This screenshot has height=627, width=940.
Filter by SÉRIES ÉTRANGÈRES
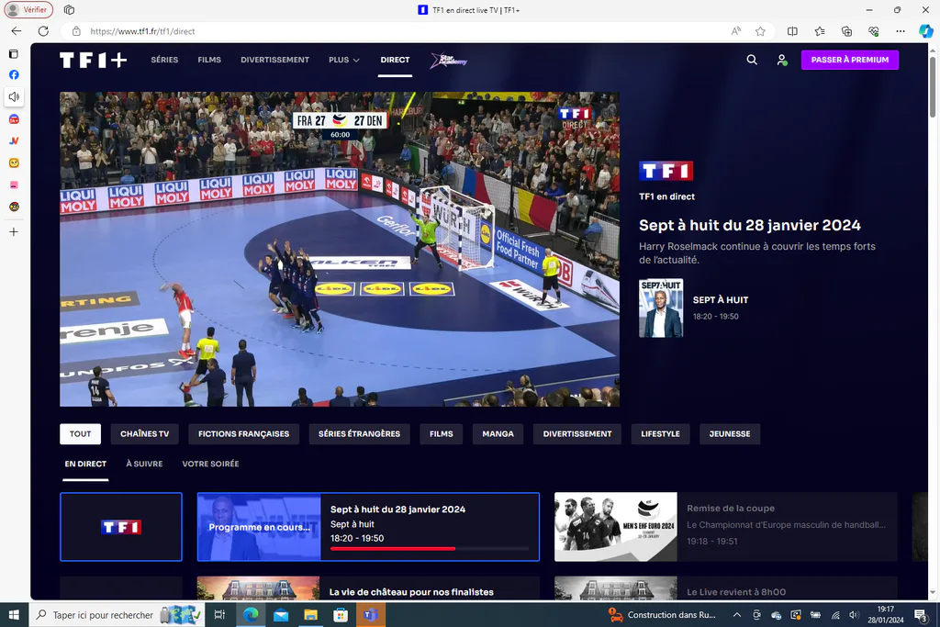[x=359, y=434]
